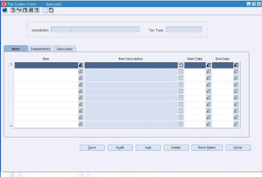This screenshot has height=177, width=262.
Task: Click the Item column header
Action: point(46,59)
